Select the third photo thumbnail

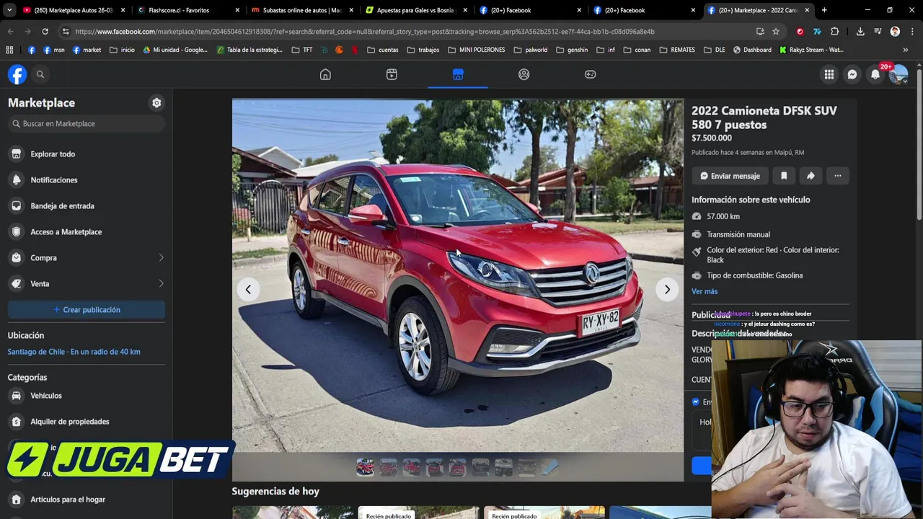pyautogui.click(x=412, y=467)
